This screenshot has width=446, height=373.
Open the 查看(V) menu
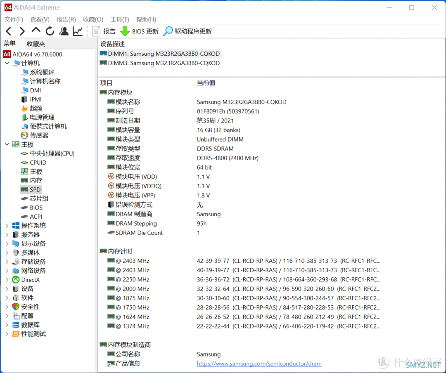(40, 19)
